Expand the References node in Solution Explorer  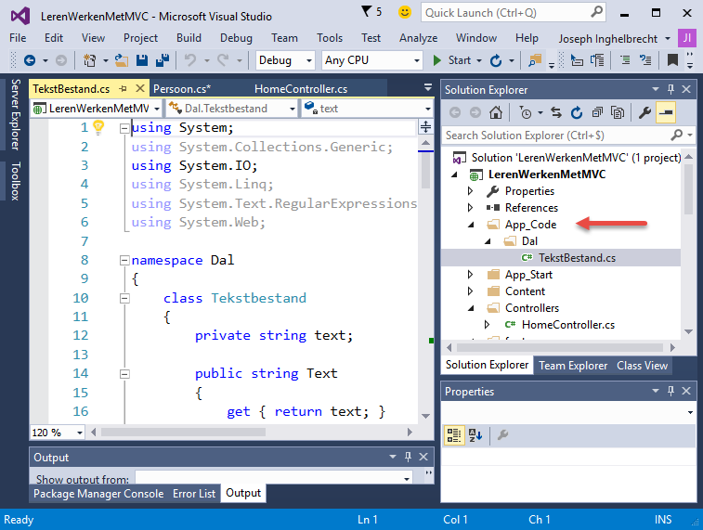coord(470,207)
